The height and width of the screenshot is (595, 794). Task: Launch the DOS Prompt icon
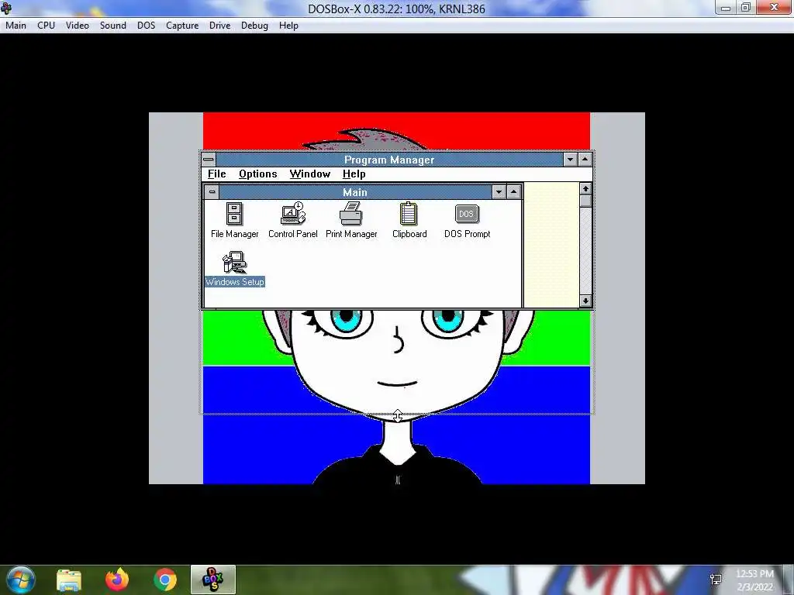(x=467, y=219)
